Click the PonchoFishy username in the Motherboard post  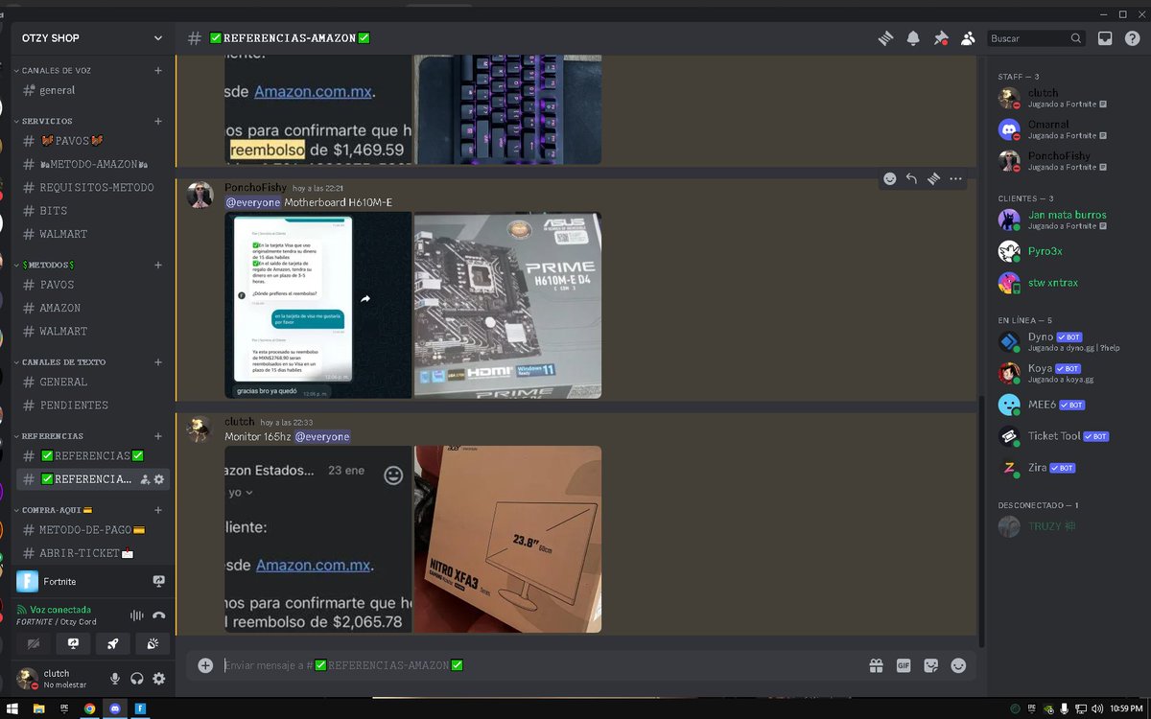[x=255, y=188]
